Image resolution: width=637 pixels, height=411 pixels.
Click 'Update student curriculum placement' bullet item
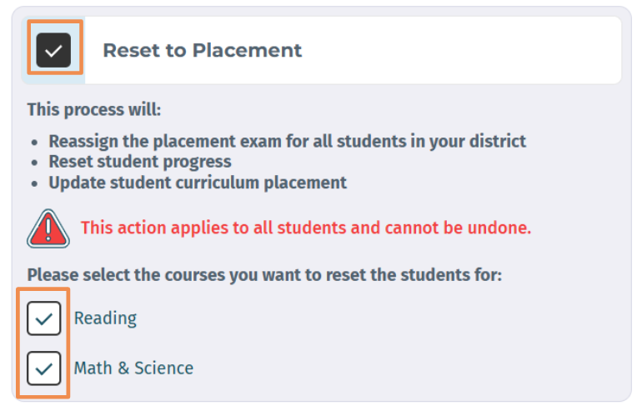click(x=198, y=183)
